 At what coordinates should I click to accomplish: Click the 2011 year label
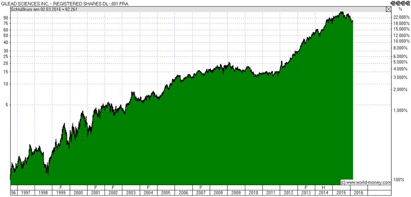click(x=271, y=193)
